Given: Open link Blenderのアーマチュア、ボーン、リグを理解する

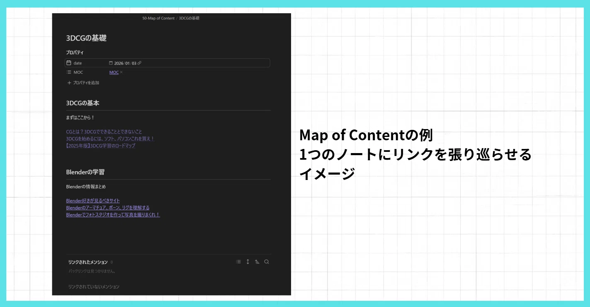Looking at the screenshot, I should (x=108, y=208).
